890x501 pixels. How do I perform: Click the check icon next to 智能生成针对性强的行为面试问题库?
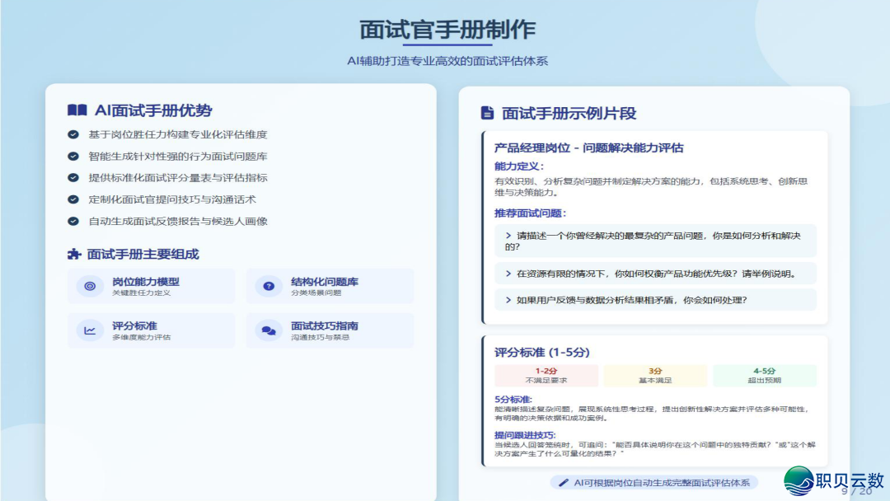[73, 156]
